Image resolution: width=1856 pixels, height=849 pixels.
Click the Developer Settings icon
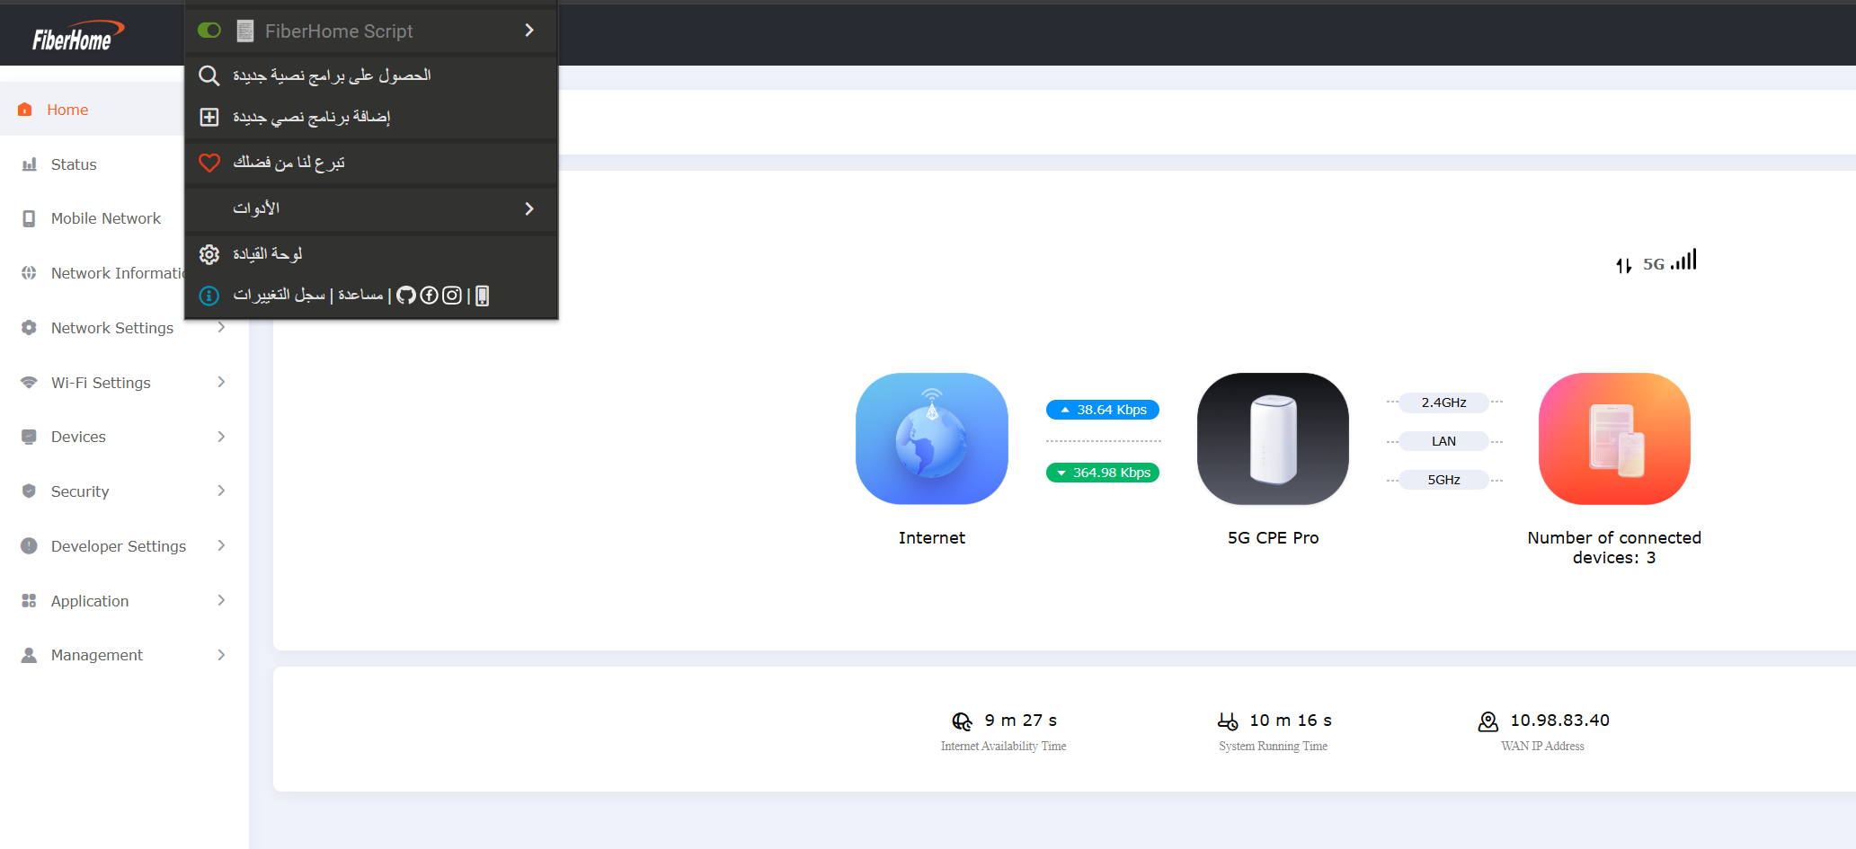(x=29, y=546)
